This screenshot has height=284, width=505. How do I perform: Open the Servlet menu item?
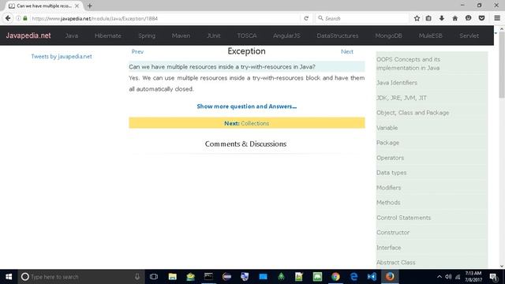(x=469, y=35)
